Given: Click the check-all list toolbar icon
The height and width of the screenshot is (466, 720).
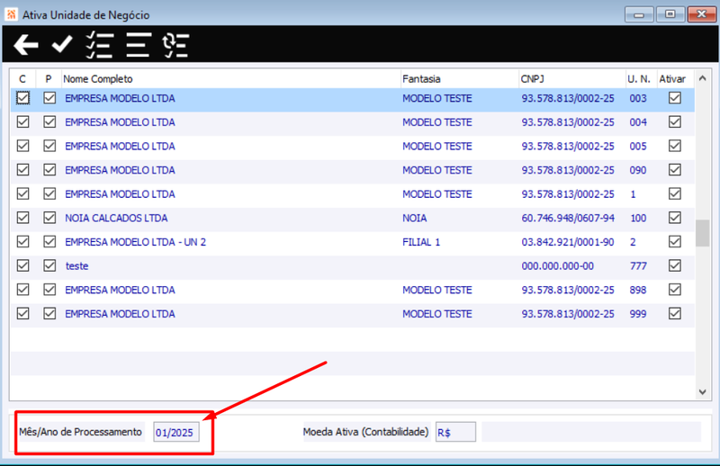Looking at the screenshot, I should click(99, 45).
